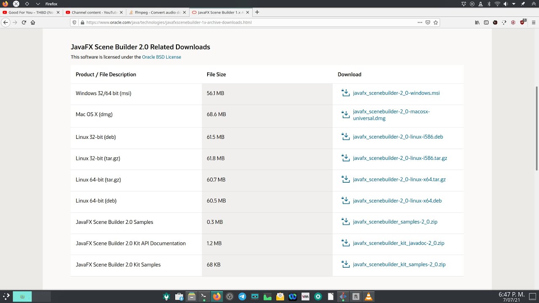Click the page vertical scrollbar

(x=536, y=128)
